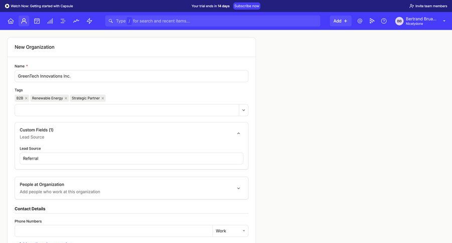The image size is (452, 243).
Task: Remove the Renewable Energy tag
Action: [66, 98]
